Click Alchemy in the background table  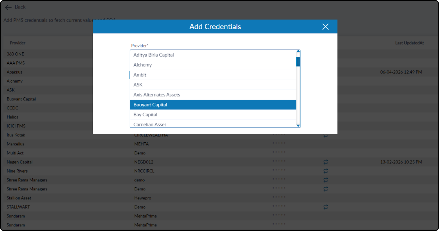[15, 81]
